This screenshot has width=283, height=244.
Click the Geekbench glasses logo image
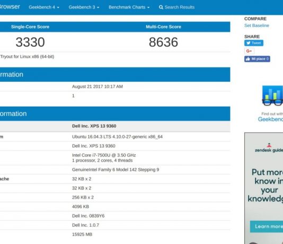[272, 96]
